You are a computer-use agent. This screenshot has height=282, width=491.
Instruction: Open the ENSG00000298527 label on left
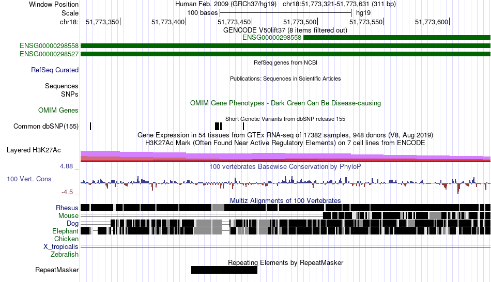[49, 54]
